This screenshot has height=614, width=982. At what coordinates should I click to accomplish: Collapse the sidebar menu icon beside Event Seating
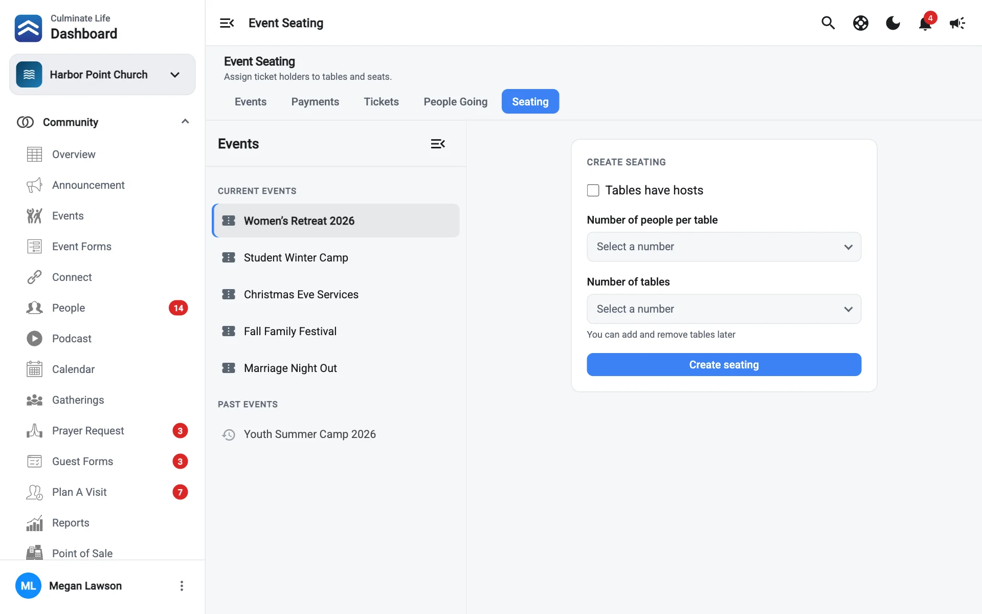point(227,23)
